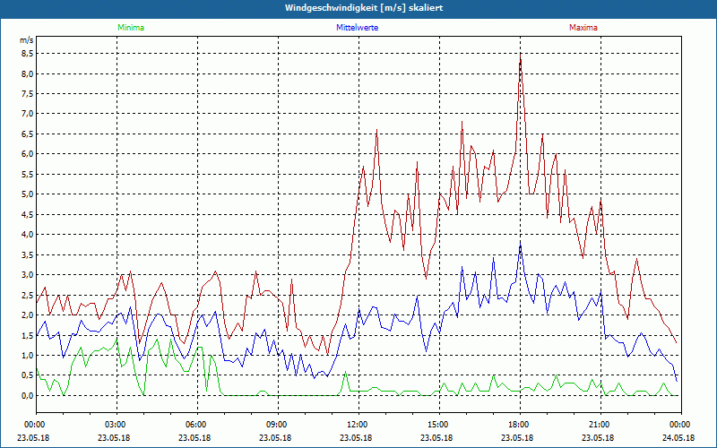The height and width of the screenshot is (448, 717).
Task: Click the '8,5' y-axis value
Action: click(28, 54)
